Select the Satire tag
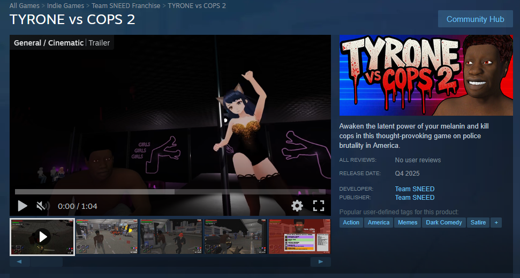 pyautogui.click(x=478, y=223)
